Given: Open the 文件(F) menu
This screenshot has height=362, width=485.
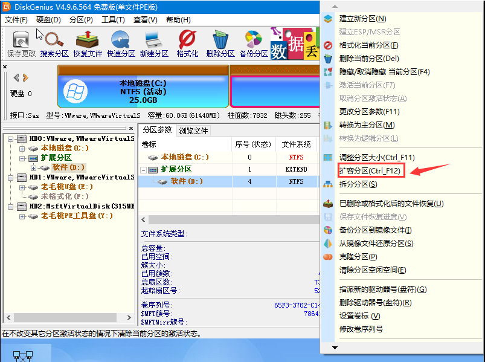Looking at the screenshot, I should [x=16, y=20].
